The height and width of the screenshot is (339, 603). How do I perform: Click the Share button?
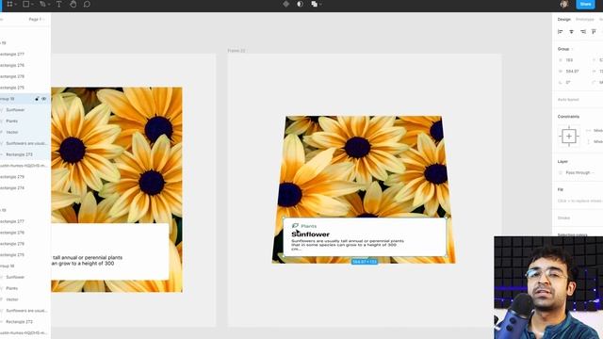[x=585, y=4]
